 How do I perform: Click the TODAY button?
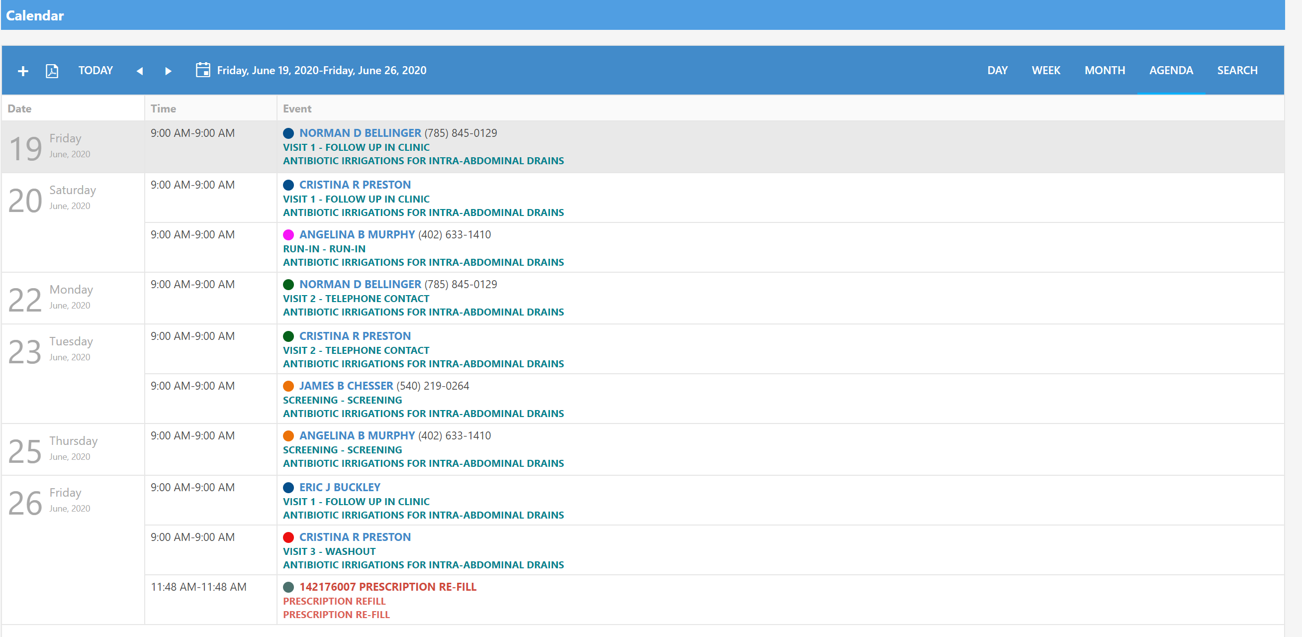(x=95, y=70)
